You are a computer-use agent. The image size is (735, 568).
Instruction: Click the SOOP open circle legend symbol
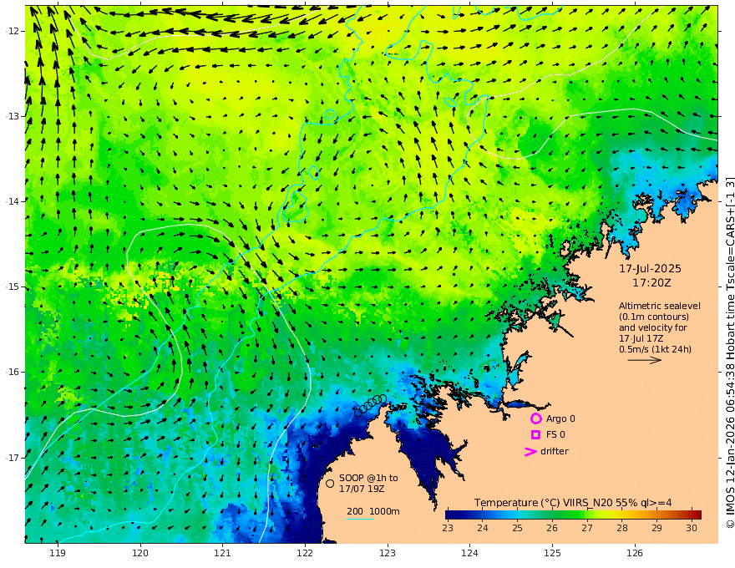pyautogui.click(x=330, y=483)
